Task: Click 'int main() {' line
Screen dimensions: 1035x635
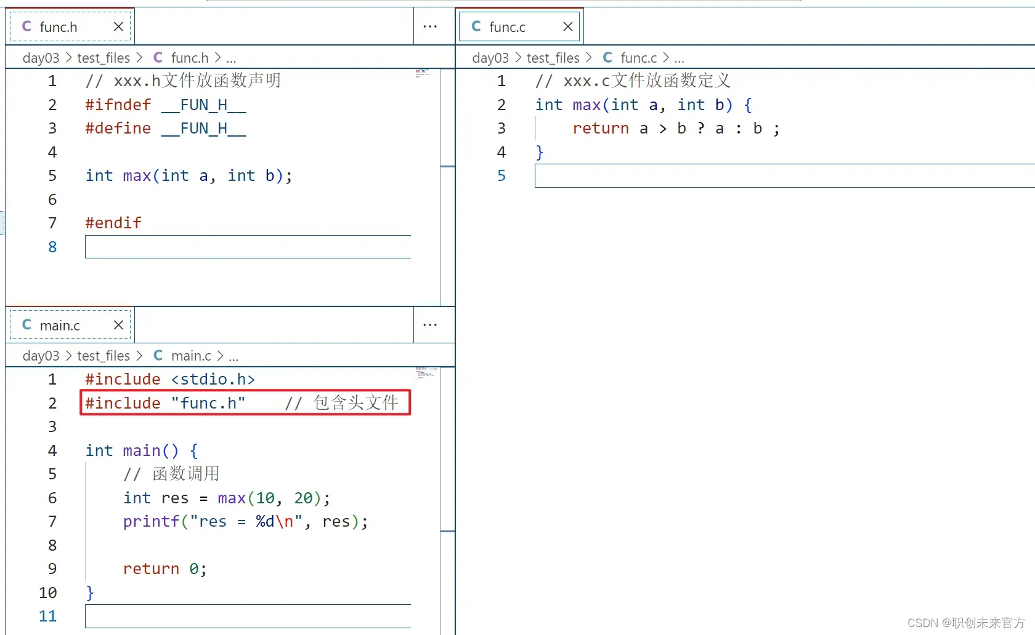Action: (142, 450)
